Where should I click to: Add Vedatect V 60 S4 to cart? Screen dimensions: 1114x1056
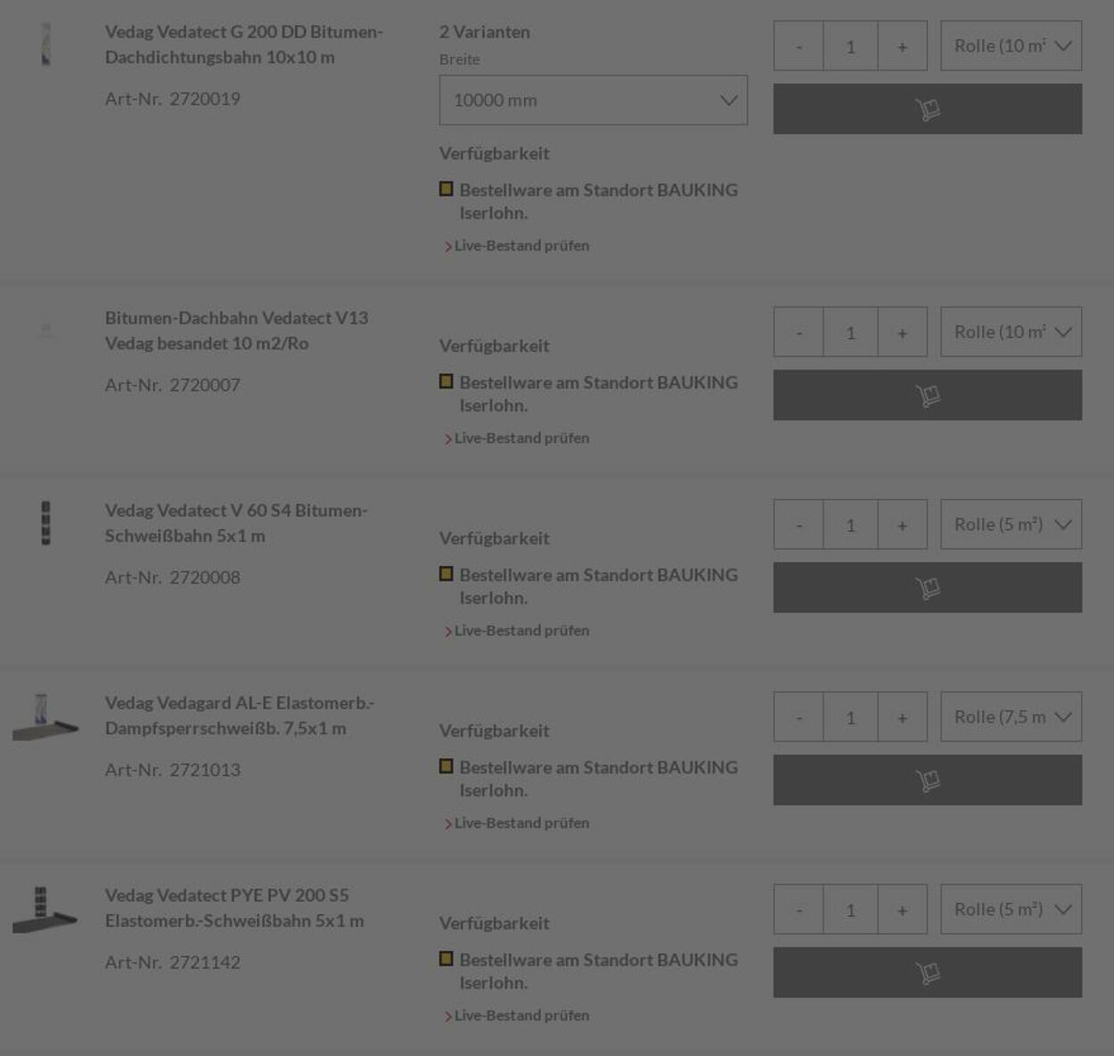tap(928, 587)
